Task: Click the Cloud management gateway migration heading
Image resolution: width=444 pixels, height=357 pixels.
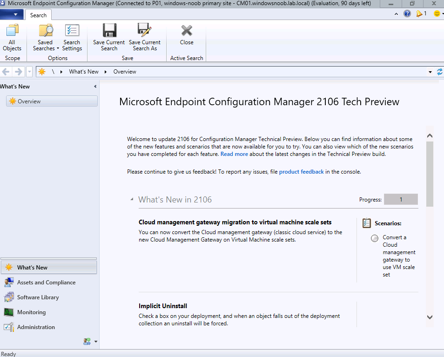Action: tap(235, 222)
